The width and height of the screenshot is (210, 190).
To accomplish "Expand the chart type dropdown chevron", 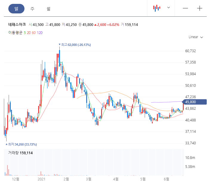I will pyautogui.click(x=169, y=7).
